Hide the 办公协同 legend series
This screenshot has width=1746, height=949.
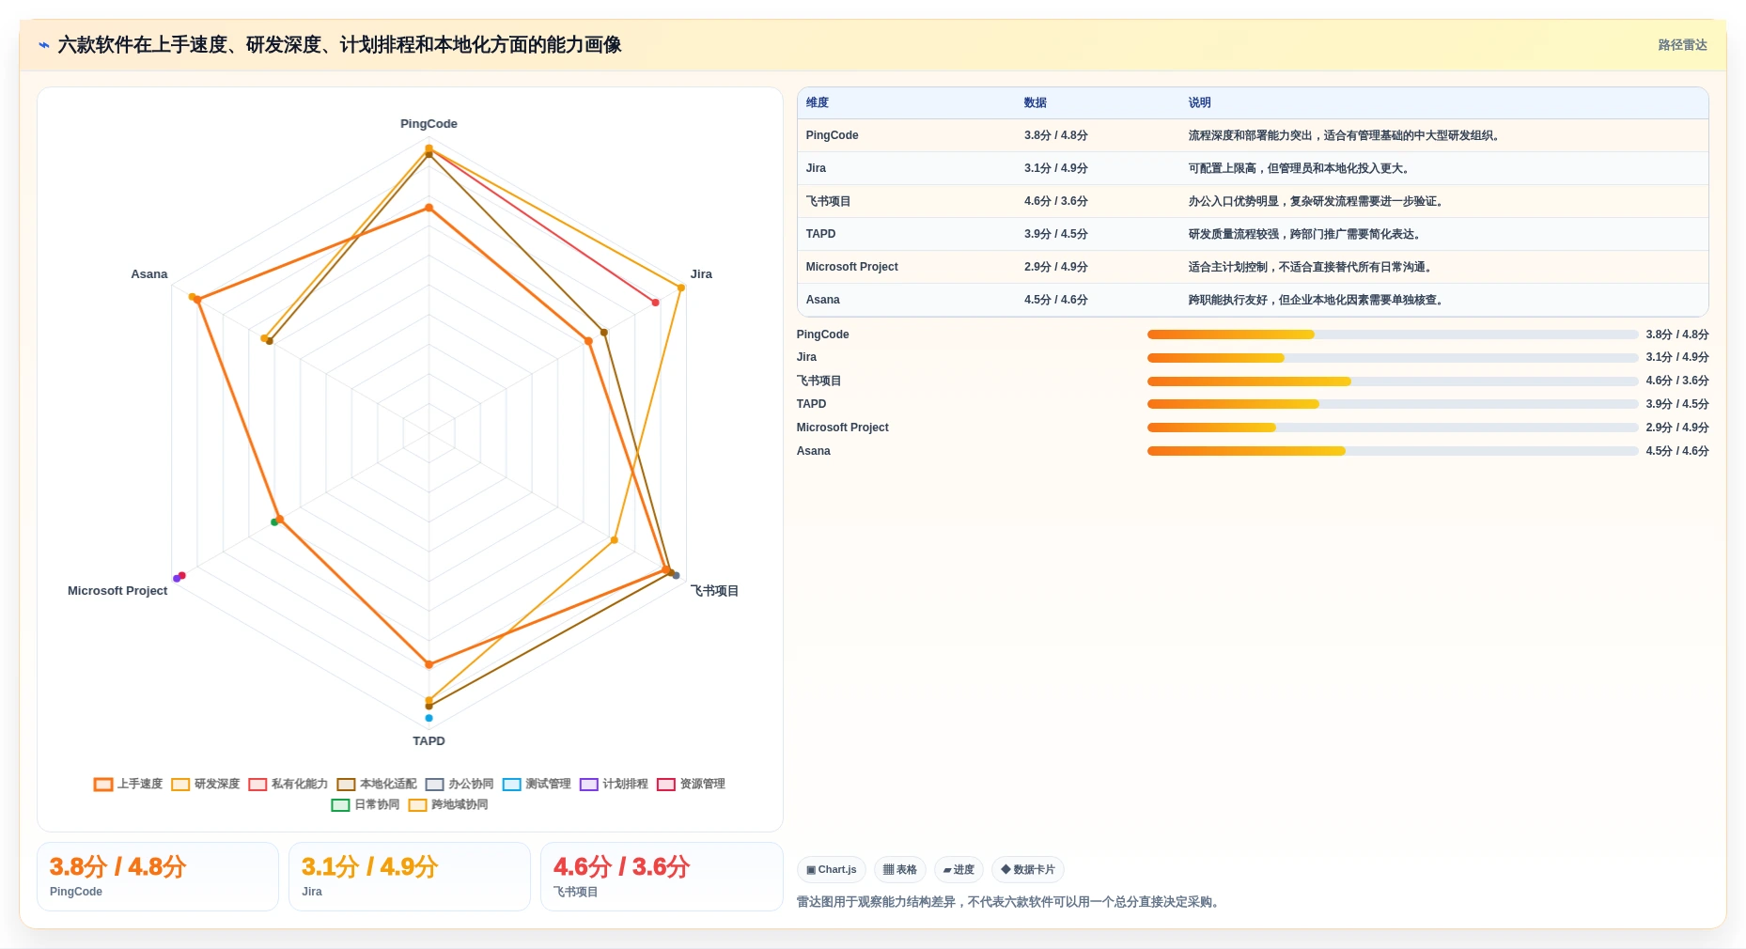click(459, 784)
